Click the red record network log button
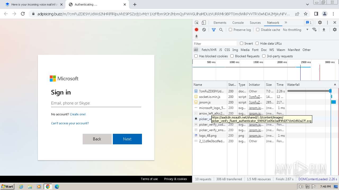This screenshot has width=339, height=190. click(x=197, y=30)
